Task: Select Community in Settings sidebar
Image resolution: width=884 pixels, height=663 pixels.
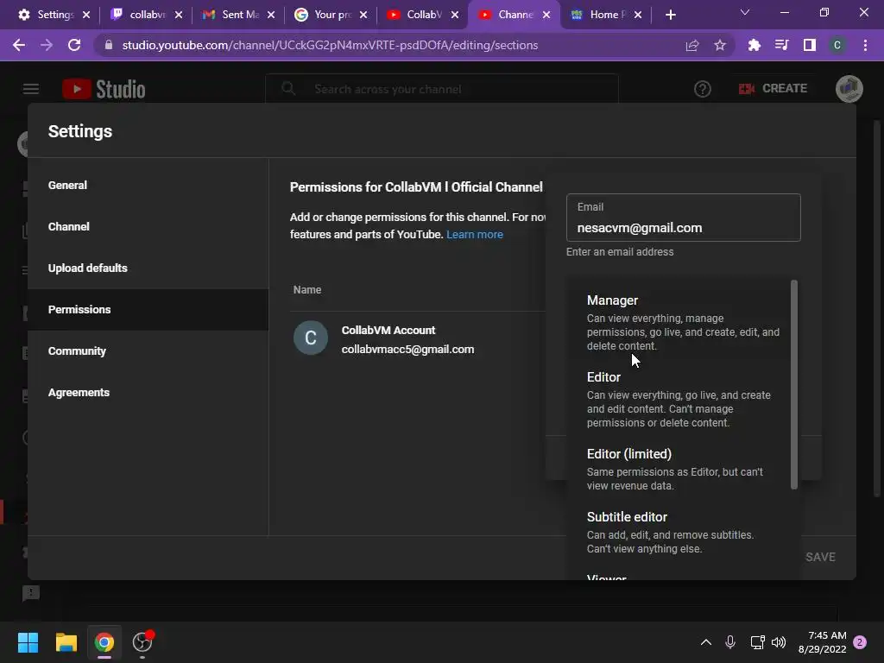Action: pos(148,350)
